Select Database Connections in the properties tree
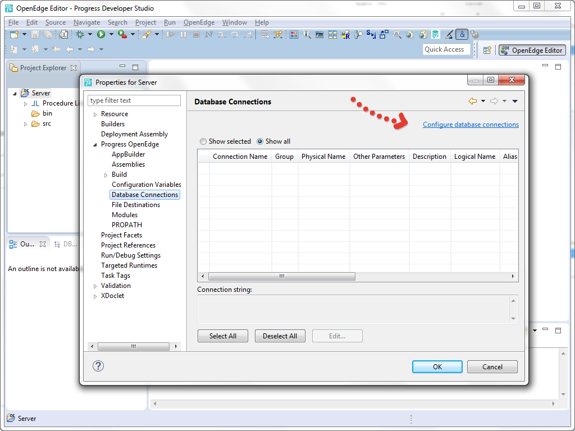Viewport: 575px width, 431px height. 145,195
